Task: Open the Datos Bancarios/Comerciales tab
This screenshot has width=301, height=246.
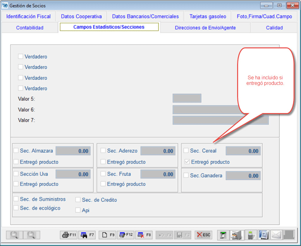Action: [x=145, y=17]
